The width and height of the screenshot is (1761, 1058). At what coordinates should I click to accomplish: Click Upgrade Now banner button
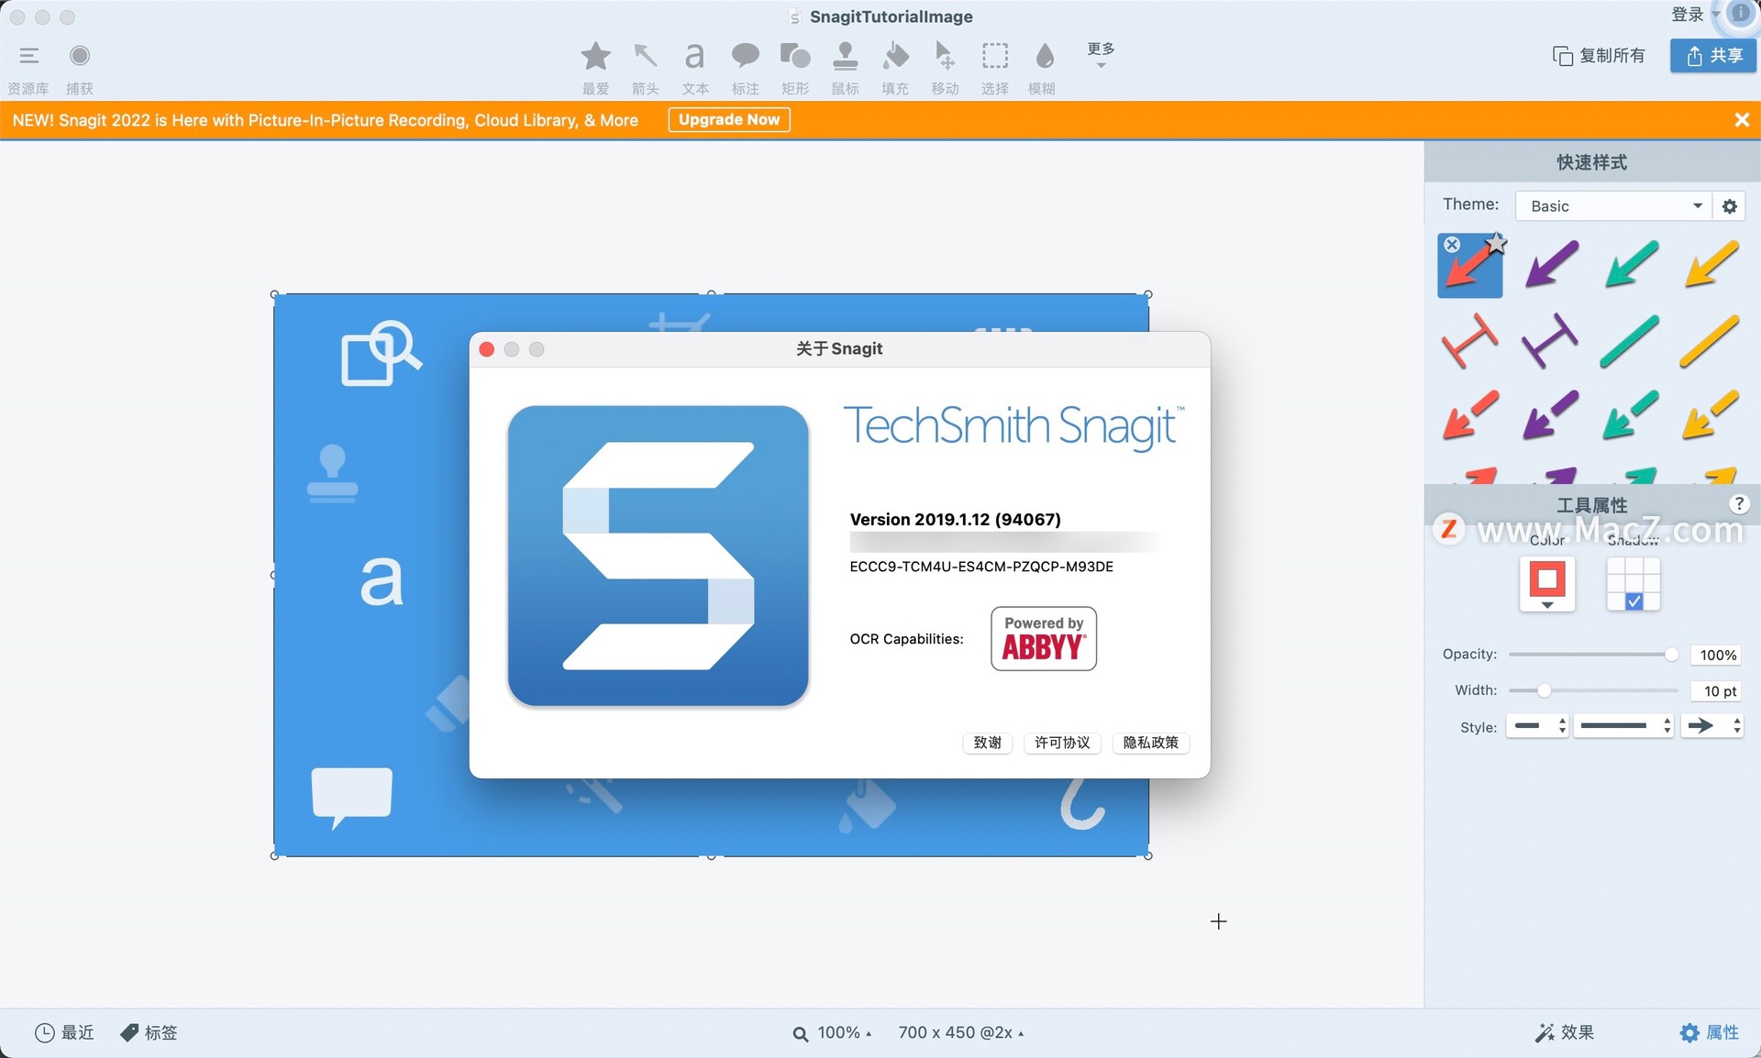pyautogui.click(x=729, y=119)
